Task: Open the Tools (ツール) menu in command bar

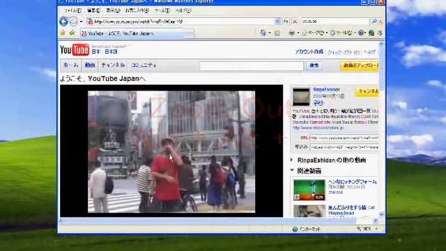Action: 343,33
